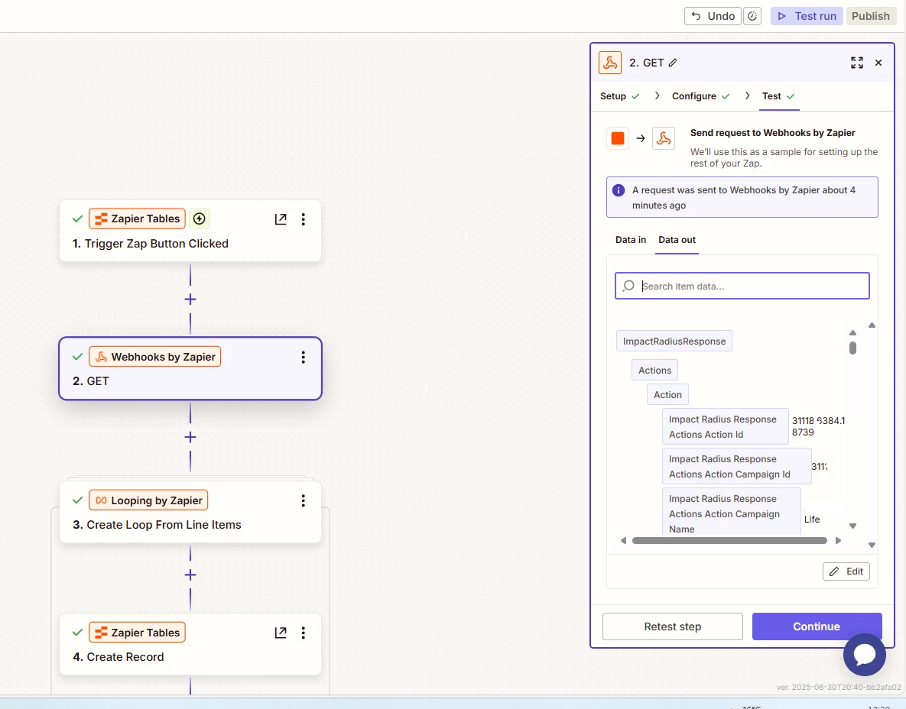Select Looping by Zapier app badge
The height and width of the screenshot is (709, 906).
[x=148, y=500]
